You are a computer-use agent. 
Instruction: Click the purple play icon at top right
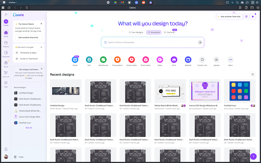tap(253, 17)
